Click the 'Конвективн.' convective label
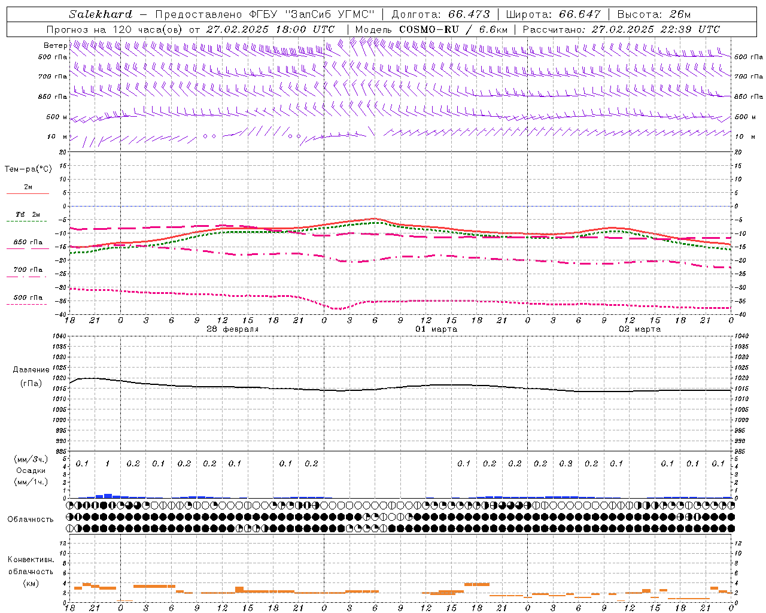 coord(31,560)
